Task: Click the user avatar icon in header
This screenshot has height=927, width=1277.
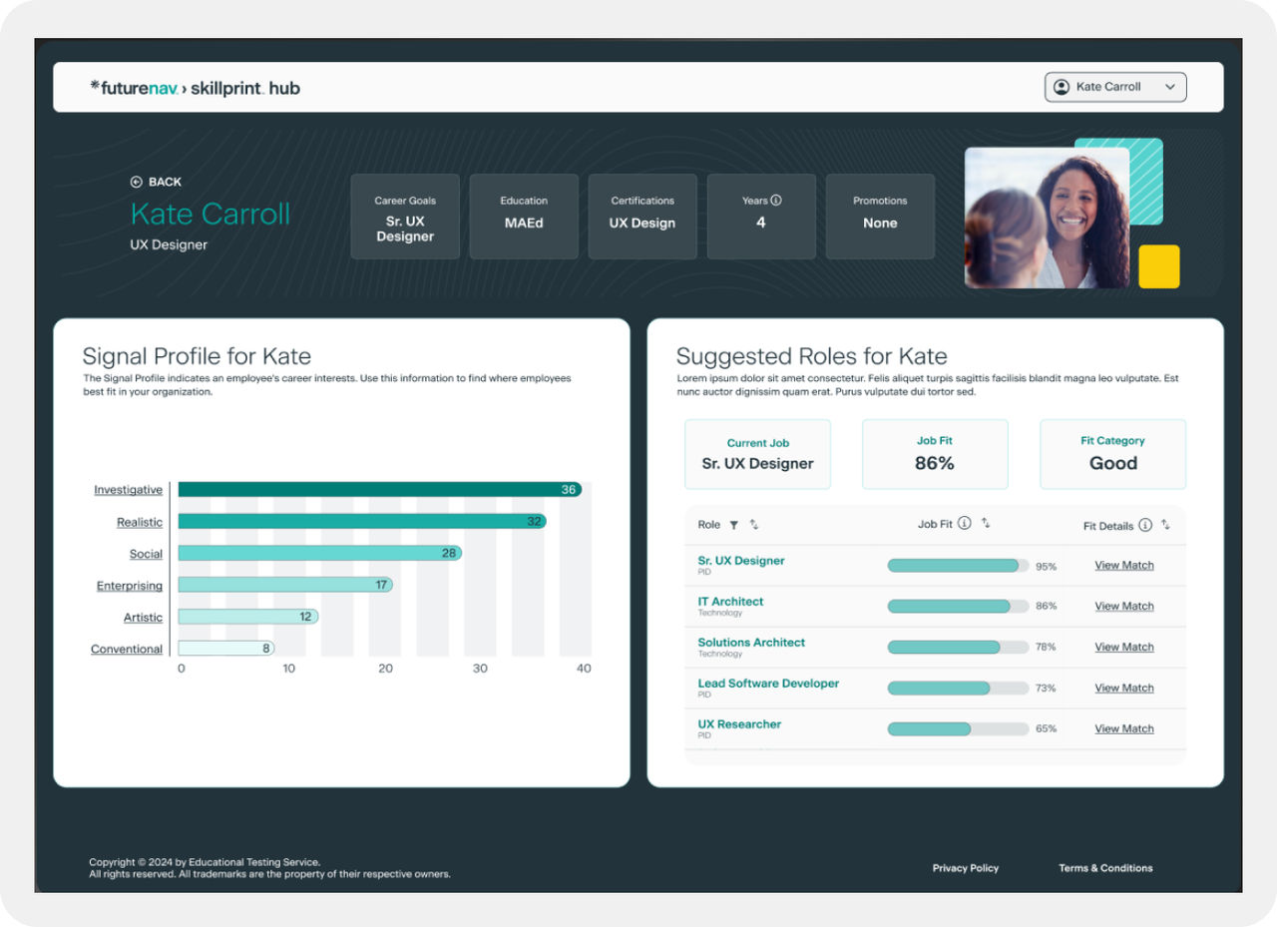Action: (1062, 87)
